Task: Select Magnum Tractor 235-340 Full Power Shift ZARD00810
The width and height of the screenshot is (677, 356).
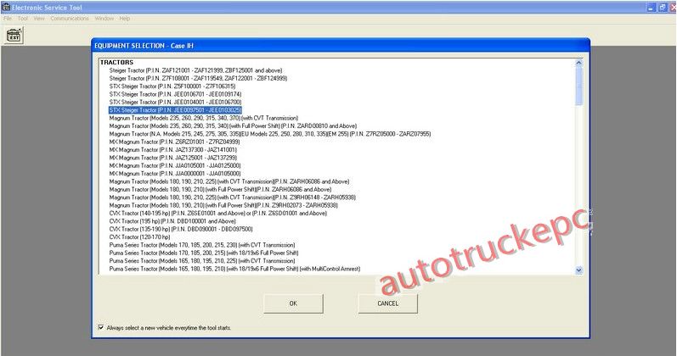Action: [233, 125]
